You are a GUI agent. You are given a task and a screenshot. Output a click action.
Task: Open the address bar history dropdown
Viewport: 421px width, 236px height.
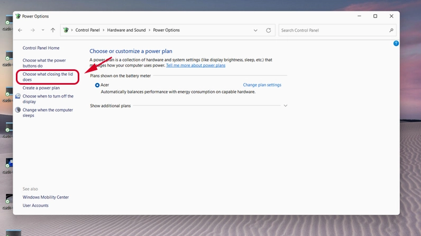click(255, 30)
